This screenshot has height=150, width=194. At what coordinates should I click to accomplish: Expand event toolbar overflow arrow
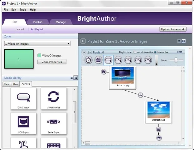(x=157, y=64)
